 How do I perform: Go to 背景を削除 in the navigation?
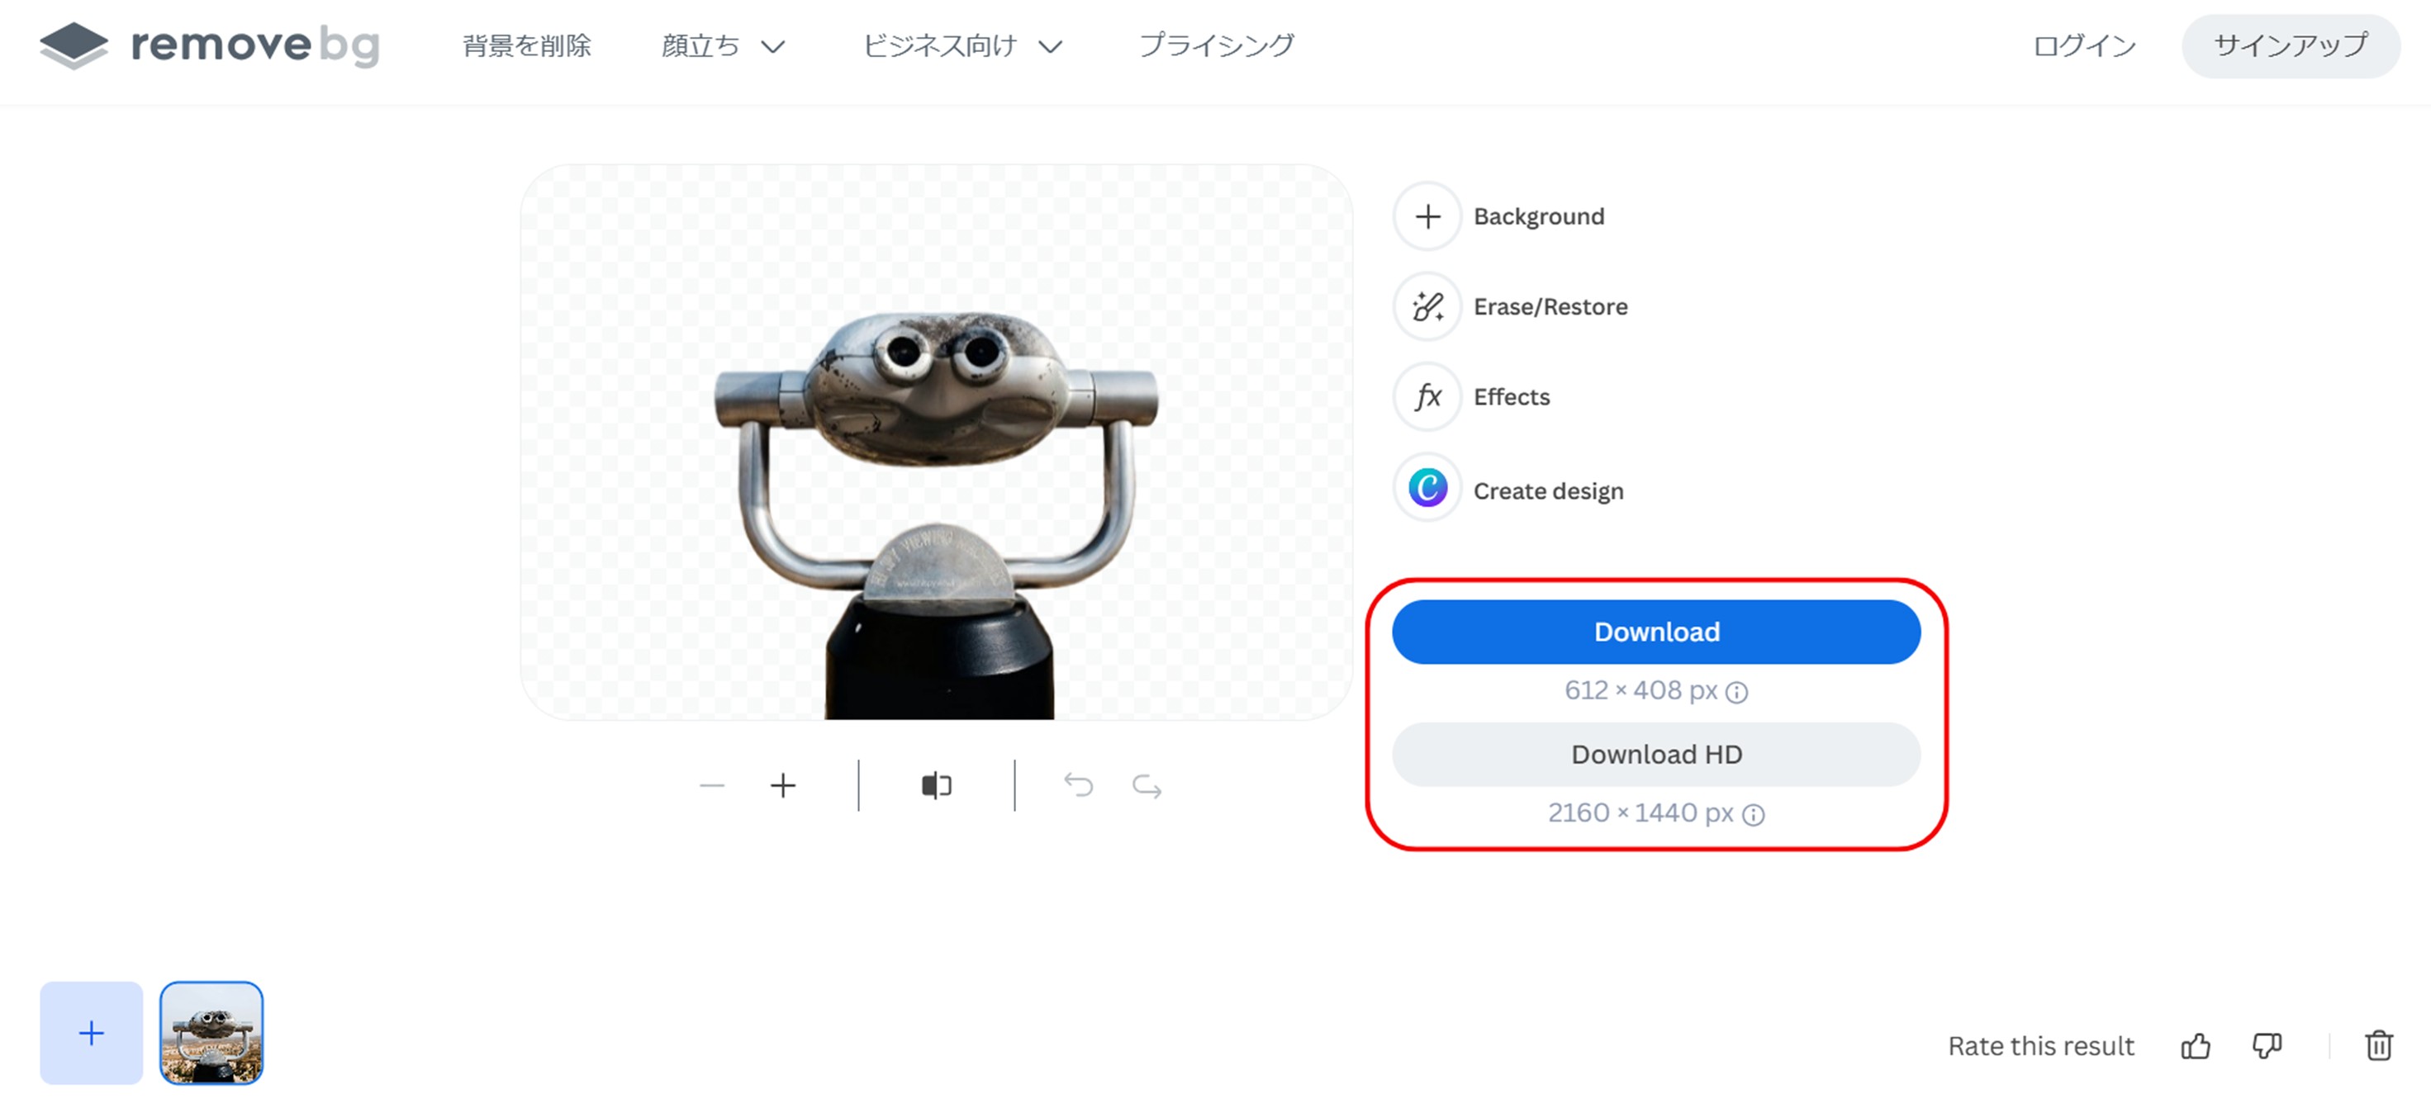coord(525,45)
